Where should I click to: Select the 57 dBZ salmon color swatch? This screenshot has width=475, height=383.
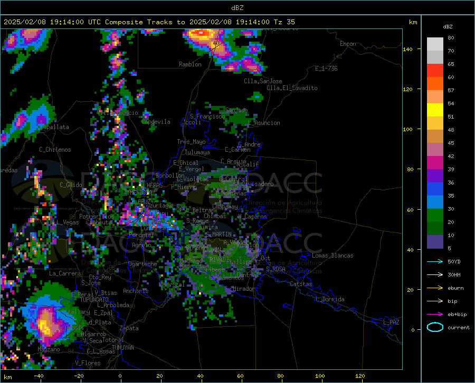point(435,97)
